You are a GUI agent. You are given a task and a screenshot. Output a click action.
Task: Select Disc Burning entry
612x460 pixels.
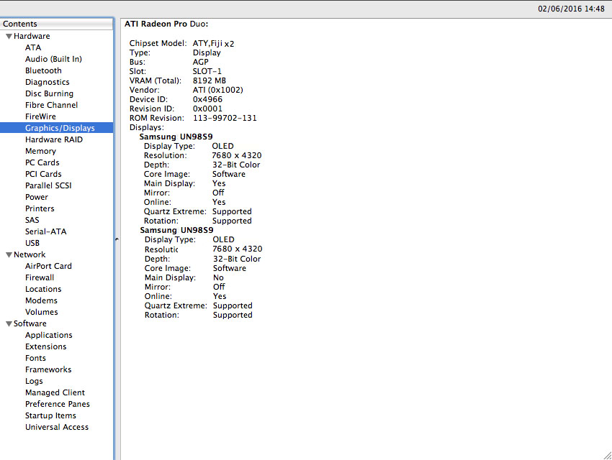coord(49,93)
